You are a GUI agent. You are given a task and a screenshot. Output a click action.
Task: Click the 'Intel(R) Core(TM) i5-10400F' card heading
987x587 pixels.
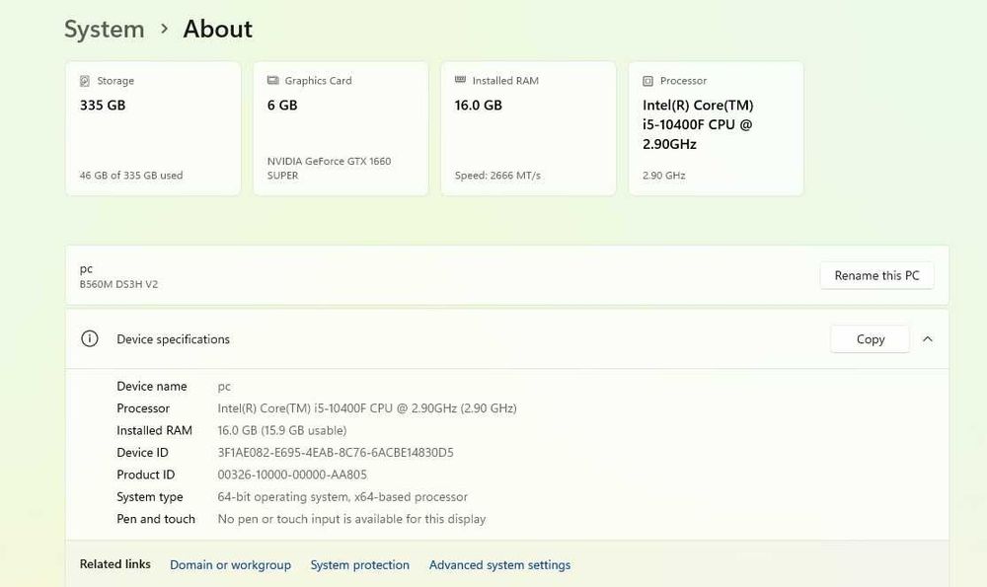click(x=698, y=124)
